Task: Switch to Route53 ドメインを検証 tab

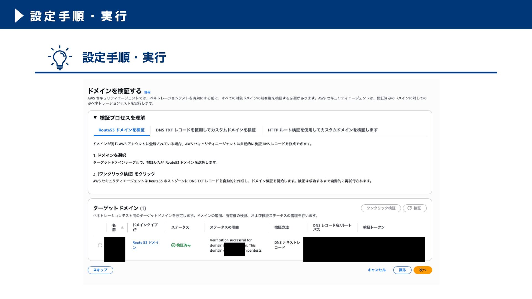Action: tap(122, 130)
